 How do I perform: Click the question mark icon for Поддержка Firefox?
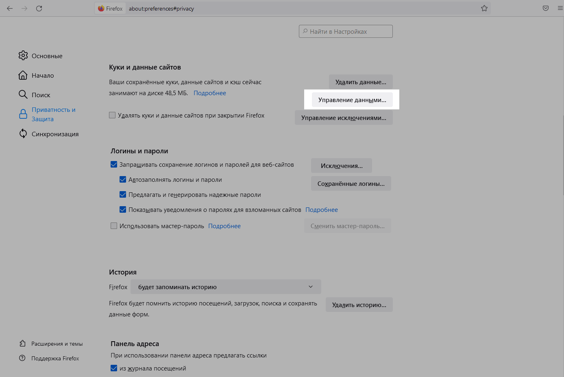tap(22, 358)
